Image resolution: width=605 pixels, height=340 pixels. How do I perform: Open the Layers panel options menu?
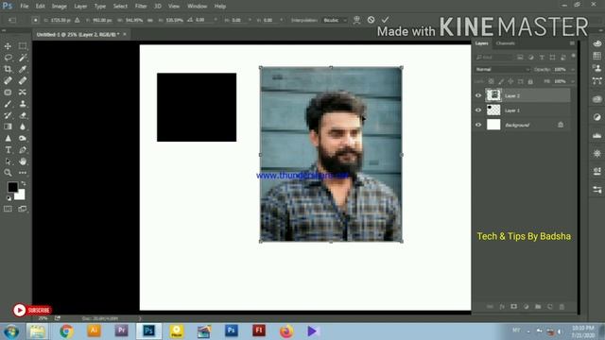tap(572, 43)
